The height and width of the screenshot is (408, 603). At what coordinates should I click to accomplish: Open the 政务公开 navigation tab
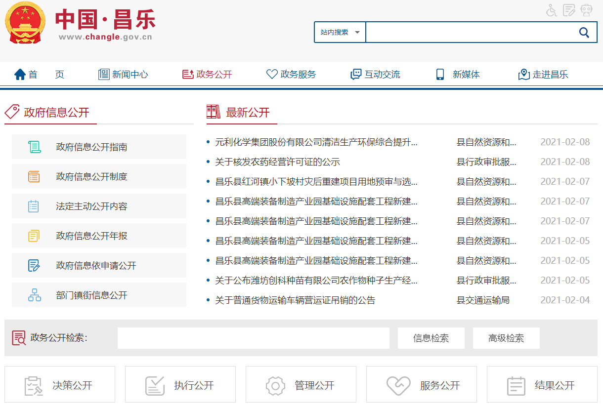207,75
